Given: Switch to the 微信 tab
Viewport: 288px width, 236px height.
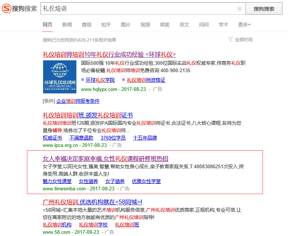Looking at the screenshot, I should pyautogui.click(x=87, y=25).
